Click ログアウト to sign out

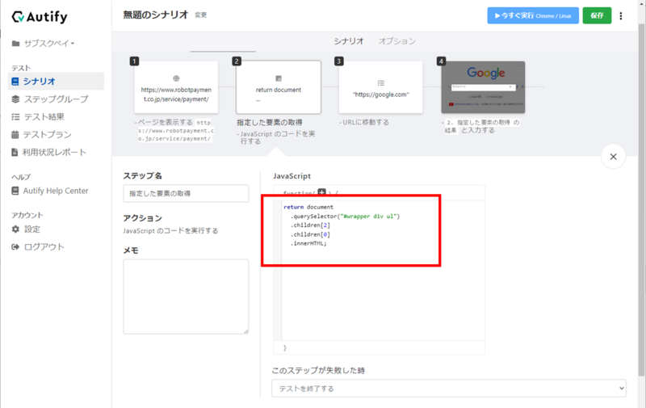click(x=44, y=247)
